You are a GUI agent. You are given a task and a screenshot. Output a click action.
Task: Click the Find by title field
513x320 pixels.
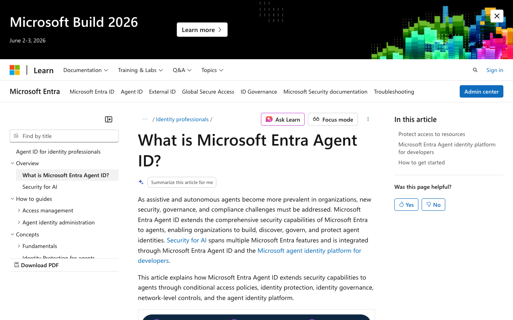64,136
